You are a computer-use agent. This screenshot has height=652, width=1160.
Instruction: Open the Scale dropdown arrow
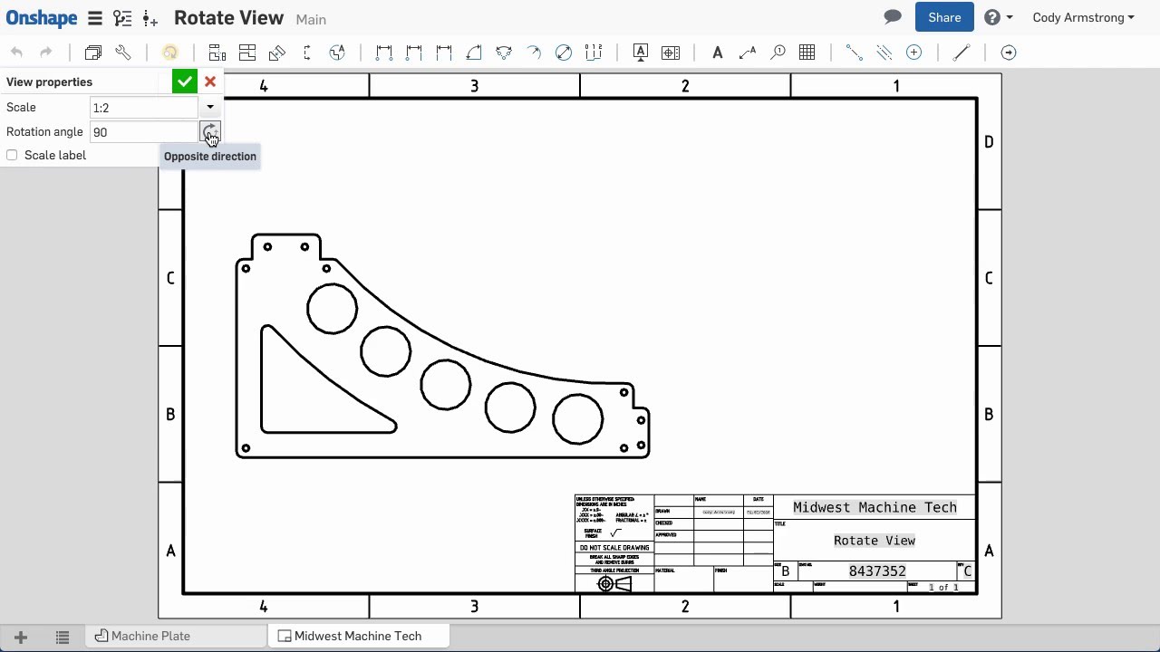pos(210,108)
